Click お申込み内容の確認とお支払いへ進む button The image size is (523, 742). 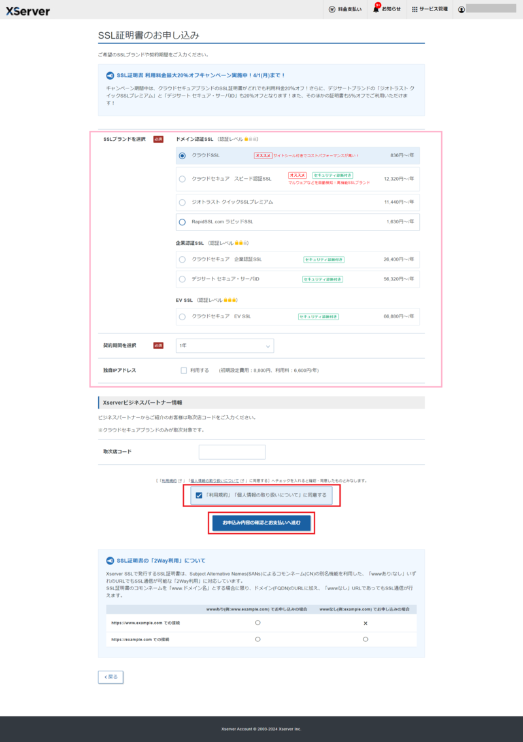pos(261,523)
